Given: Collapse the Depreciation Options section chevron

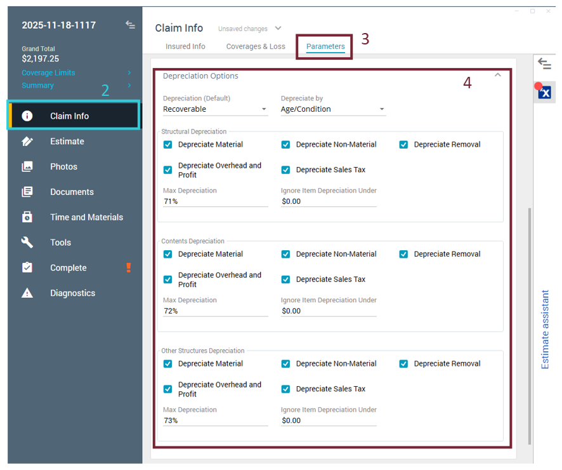Looking at the screenshot, I should 498,76.
